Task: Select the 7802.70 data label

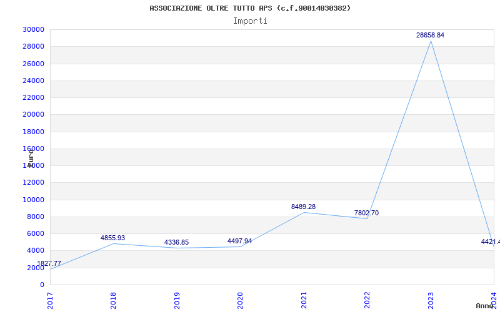Action: [x=366, y=213]
